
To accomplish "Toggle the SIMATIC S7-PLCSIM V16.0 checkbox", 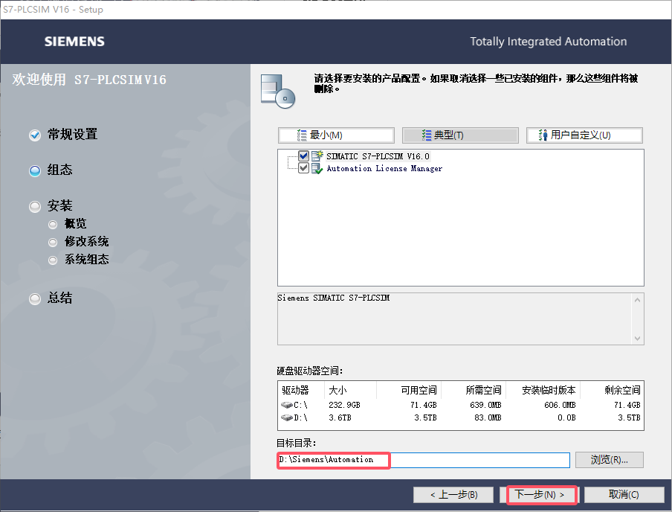I will coord(303,156).
